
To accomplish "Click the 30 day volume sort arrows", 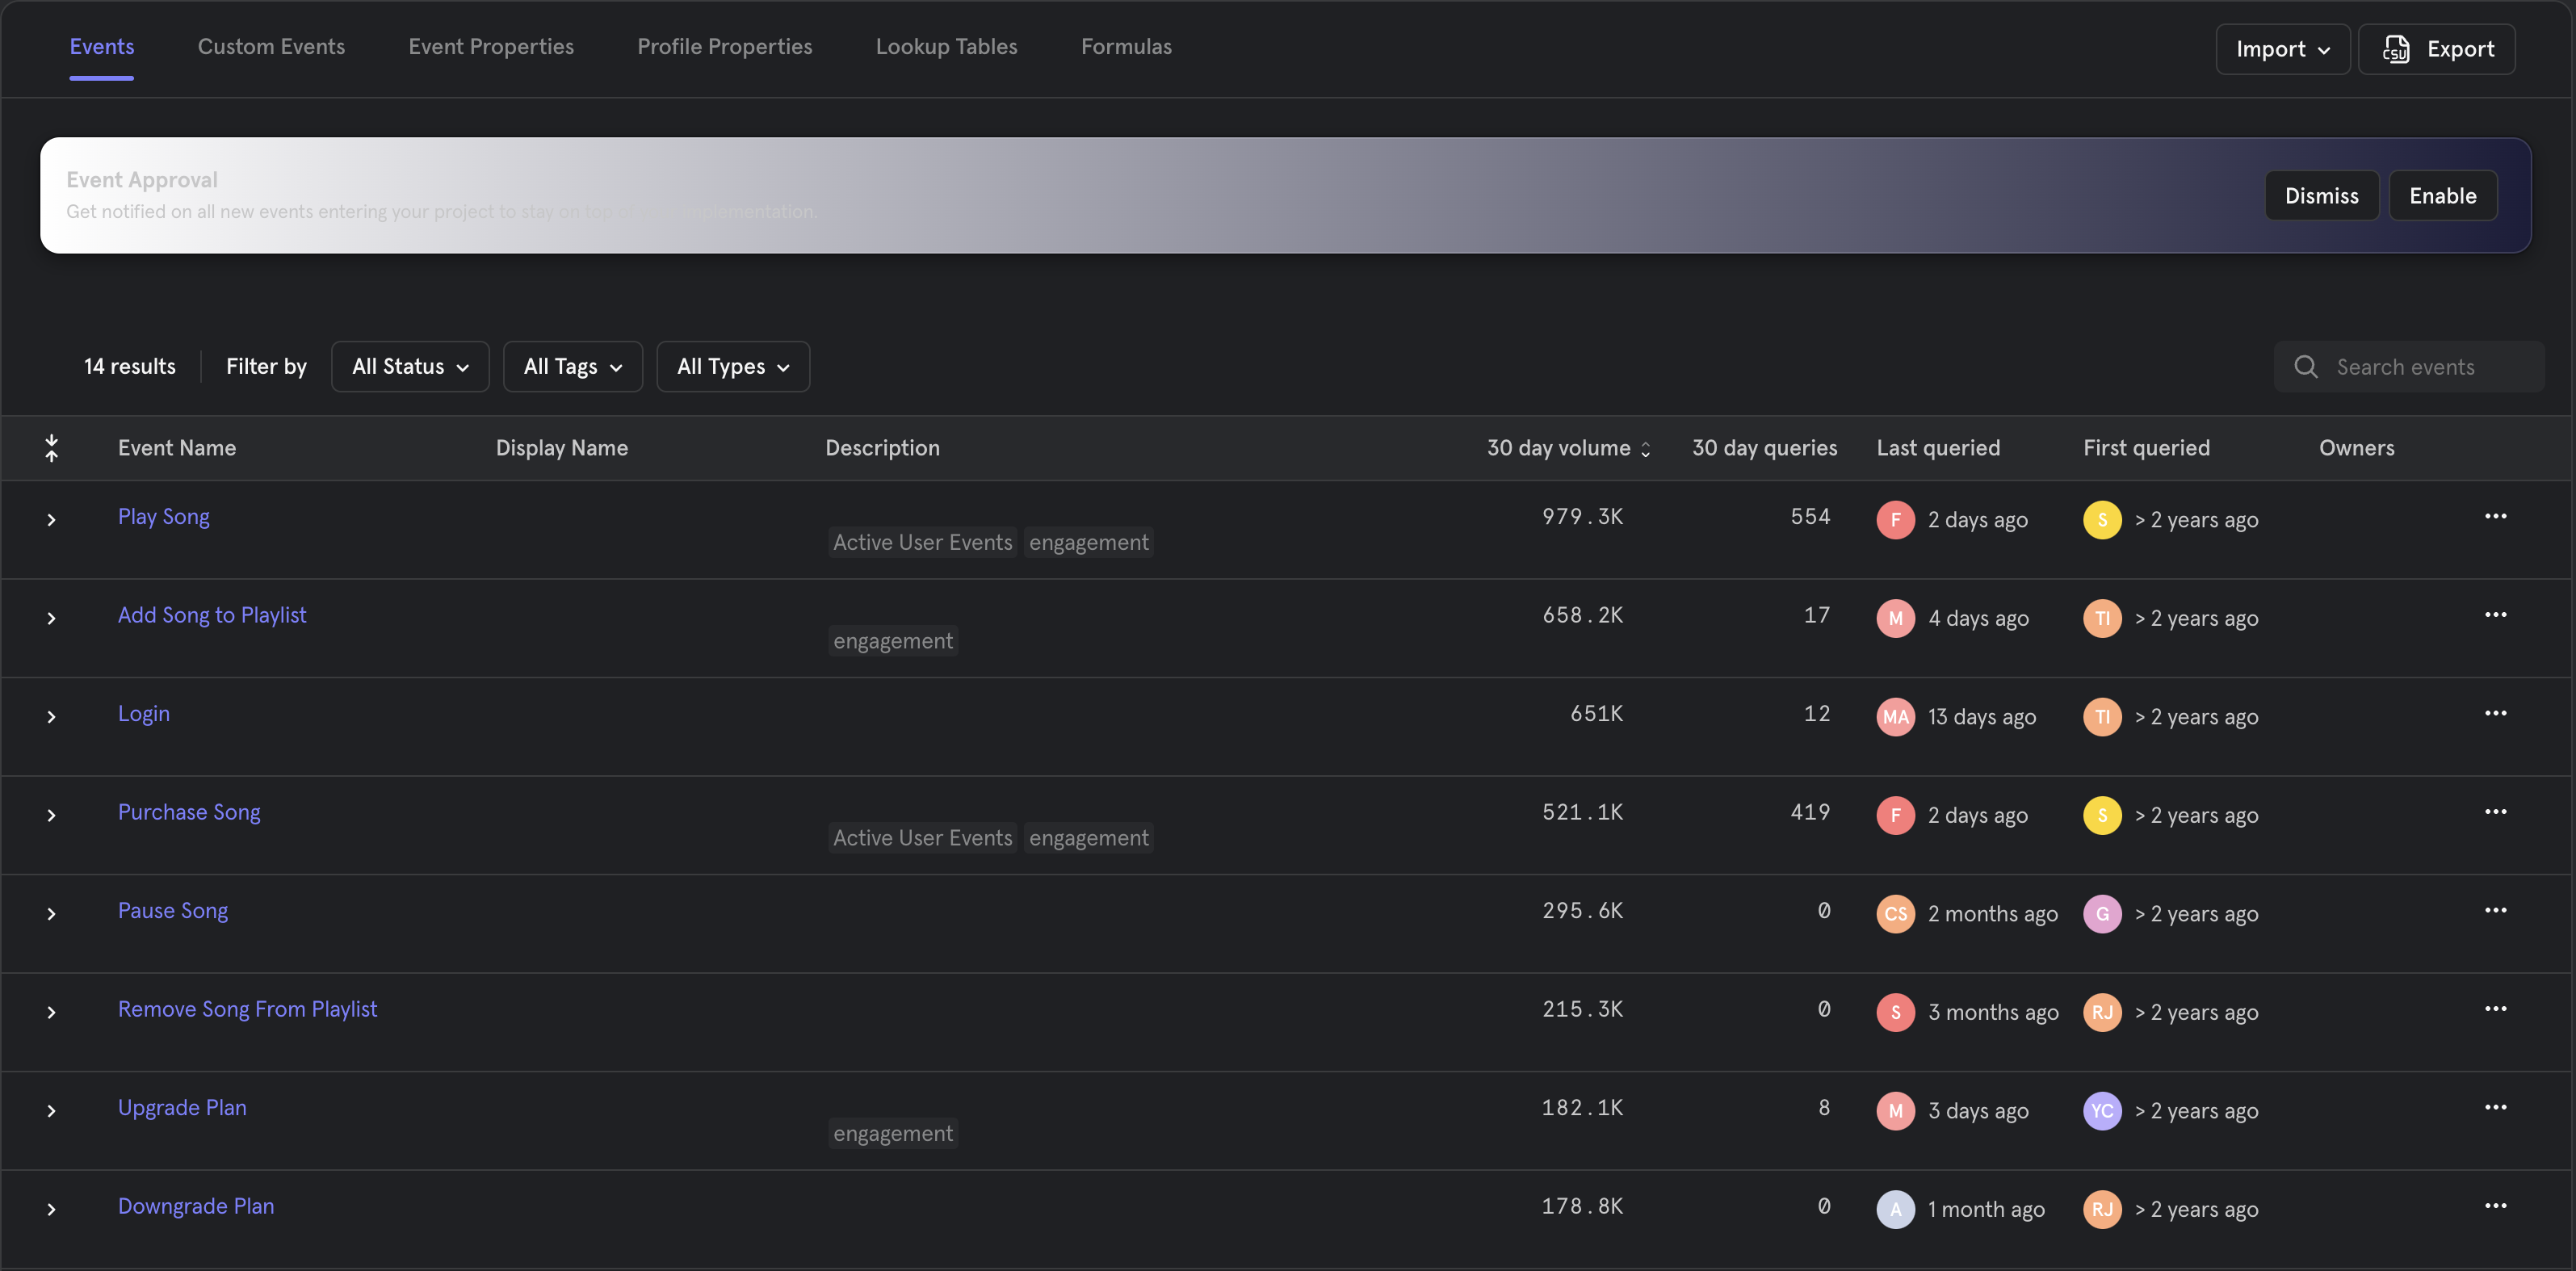I will (1645, 449).
